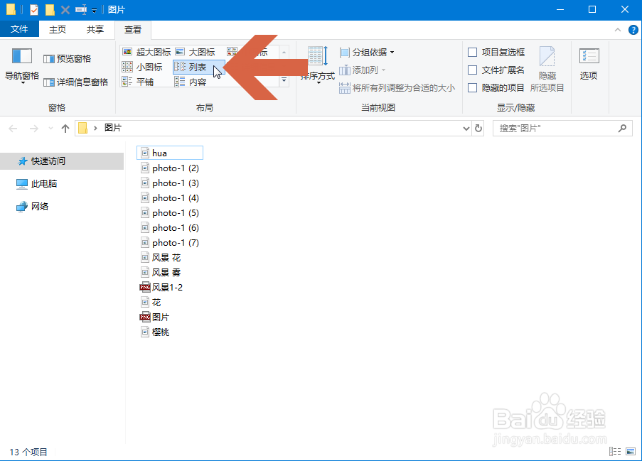This screenshot has height=461, width=642.
Task: Select the file photo-1 (4)
Action: (x=170, y=198)
